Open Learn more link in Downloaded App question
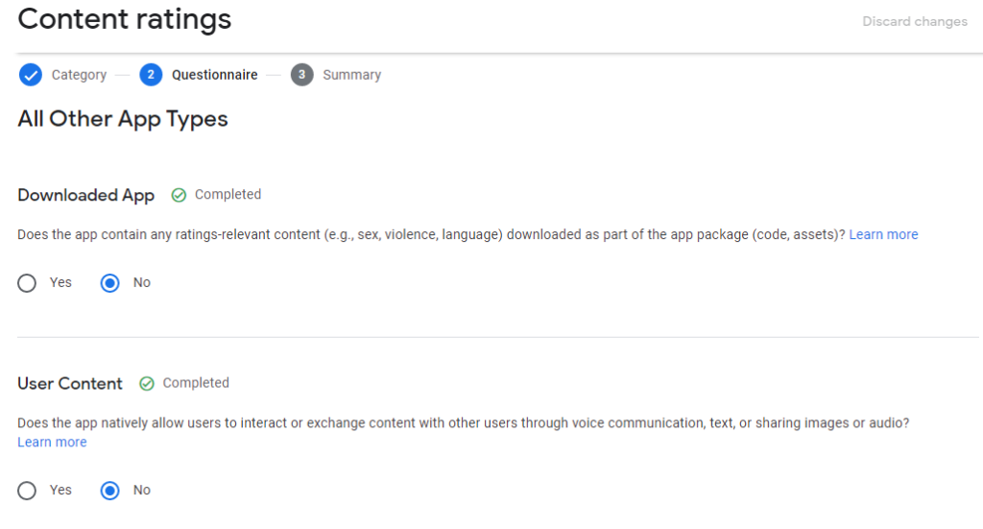 (x=883, y=234)
